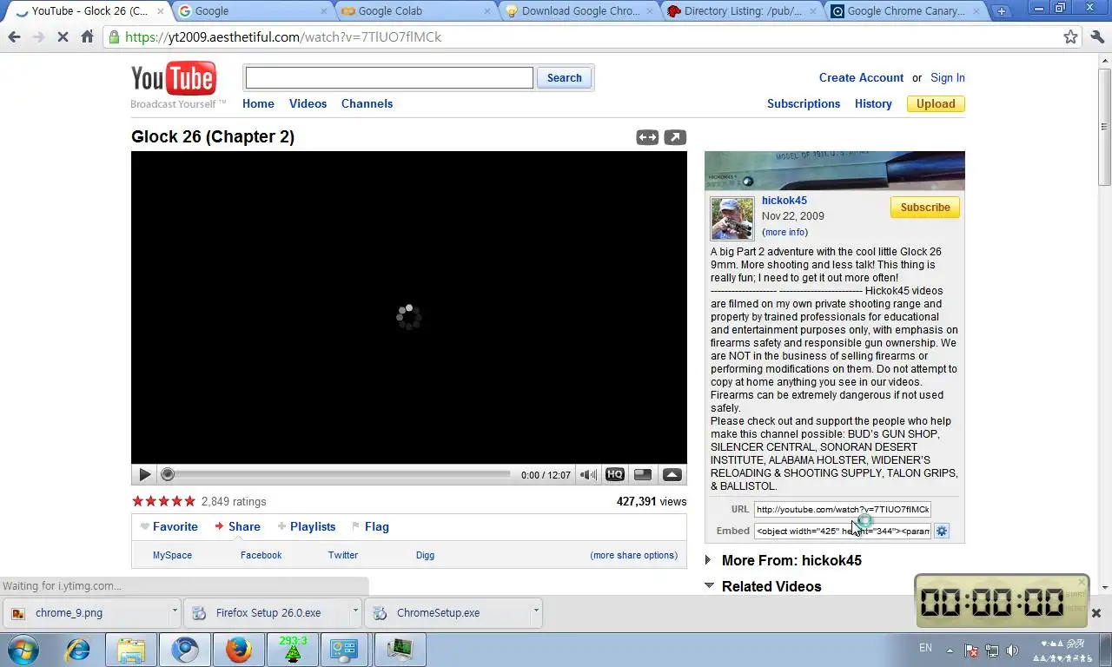This screenshot has width=1112, height=667.
Task: Open (more share options) link
Action: pos(633,555)
